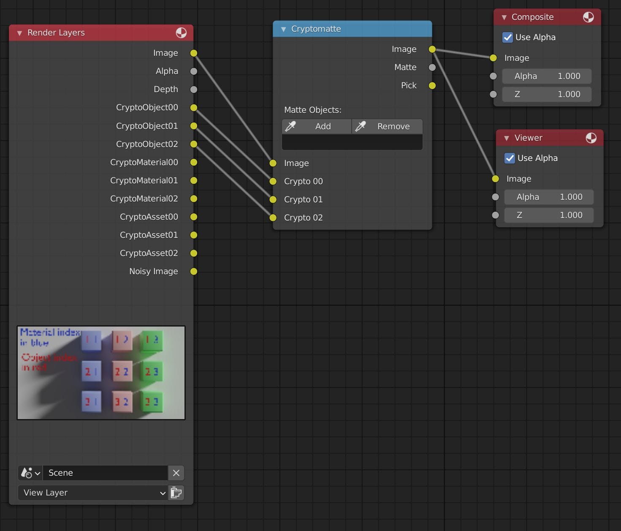Click the Remove button under Matte Objects

(x=393, y=126)
